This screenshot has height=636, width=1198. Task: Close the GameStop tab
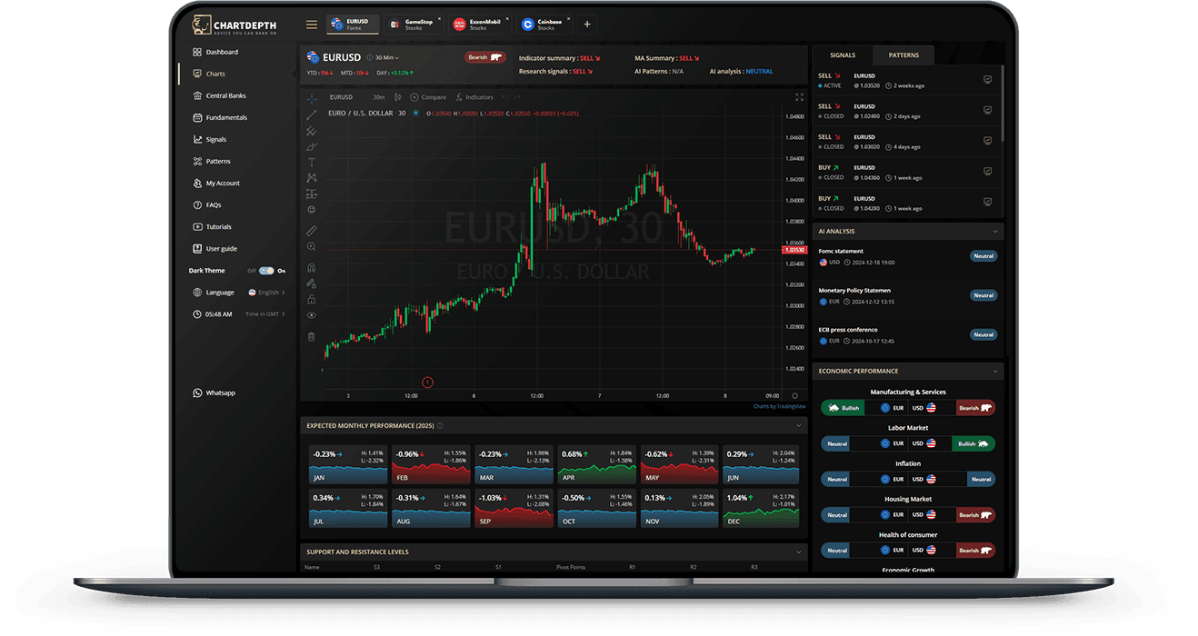coord(439,19)
